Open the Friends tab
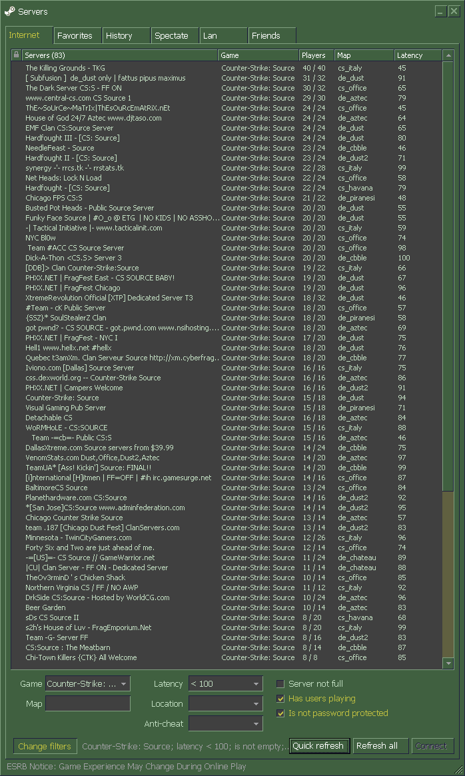The image size is (465, 776). [x=272, y=36]
